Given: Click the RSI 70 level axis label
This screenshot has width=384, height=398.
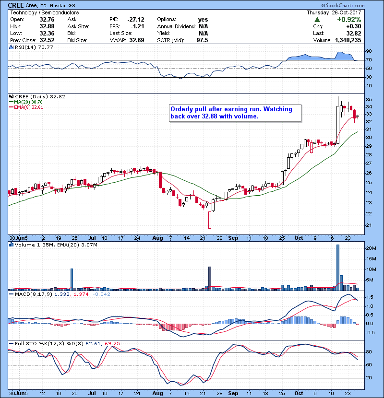Looking at the screenshot, I should 369,60.
